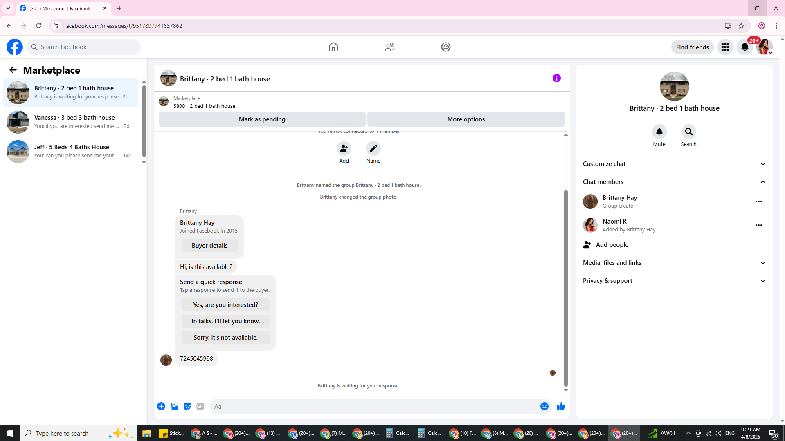Expand Media, files and links section
Screen dimensions: 785x441
tap(674, 263)
